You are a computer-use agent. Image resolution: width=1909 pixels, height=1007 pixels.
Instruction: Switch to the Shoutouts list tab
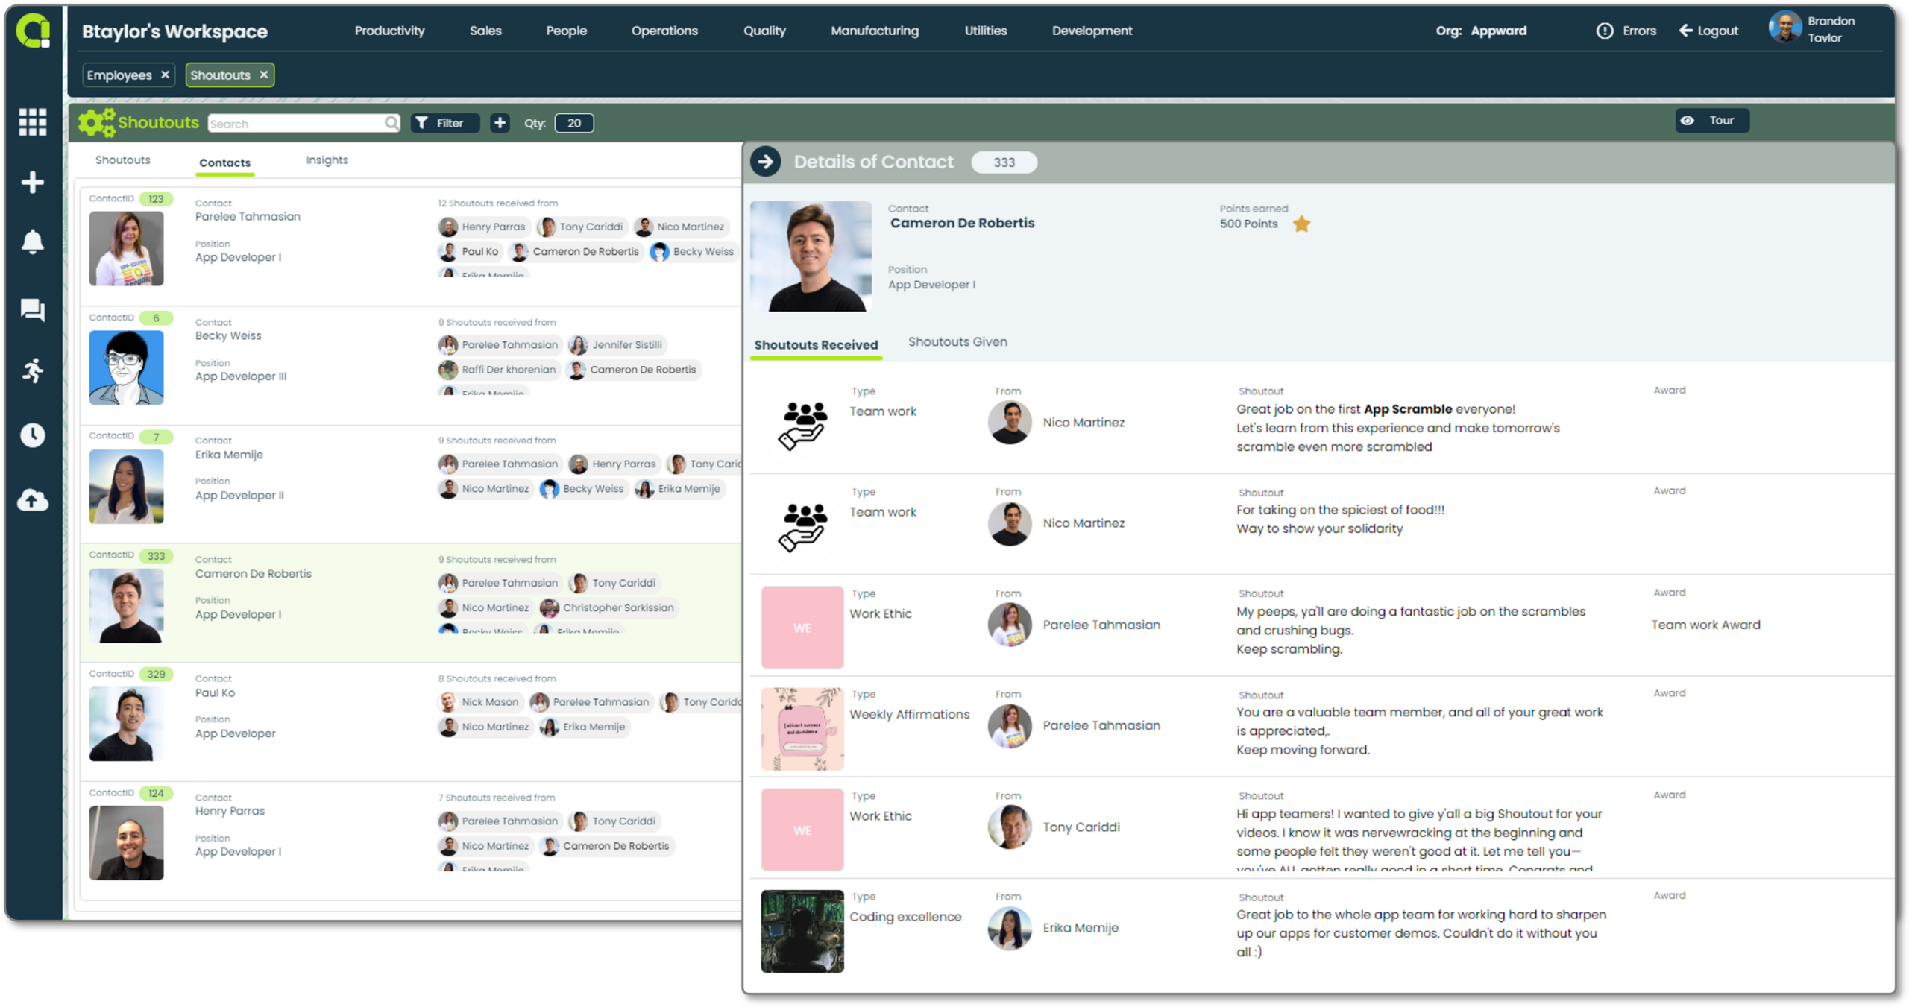pyautogui.click(x=122, y=160)
